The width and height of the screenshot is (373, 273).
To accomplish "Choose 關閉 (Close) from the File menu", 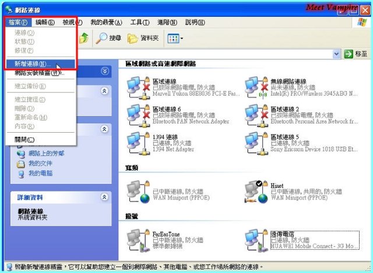I will pos(40,140).
